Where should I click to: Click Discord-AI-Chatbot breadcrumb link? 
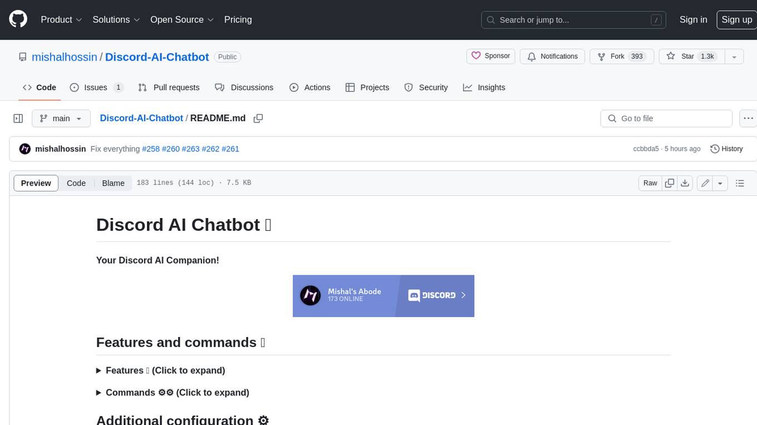click(x=141, y=118)
